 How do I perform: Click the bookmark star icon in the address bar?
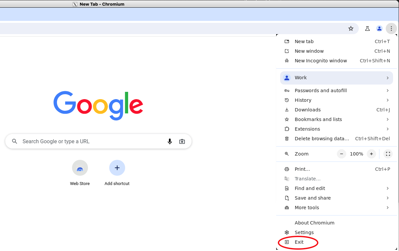pyautogui.click(x=351, y=29)
